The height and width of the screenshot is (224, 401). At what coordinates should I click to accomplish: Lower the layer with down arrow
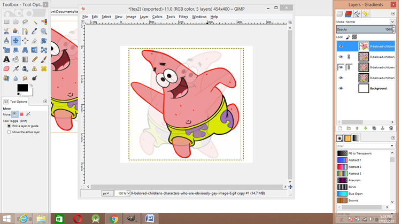pos(366,128)
